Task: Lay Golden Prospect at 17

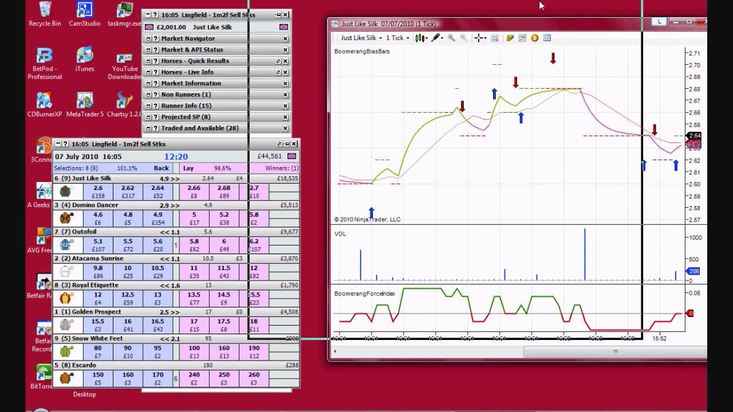Action: point(194,325)
